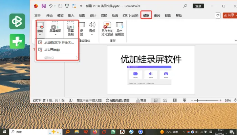
Task: Open the search magnifier in title bar
Action: pos(185,6)
